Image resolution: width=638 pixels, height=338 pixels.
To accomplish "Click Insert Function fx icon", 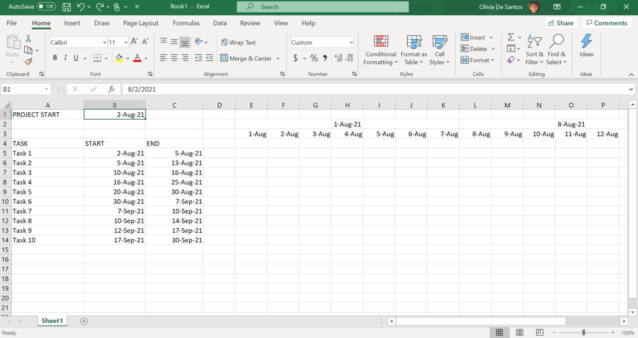I will tap(112, 89).
